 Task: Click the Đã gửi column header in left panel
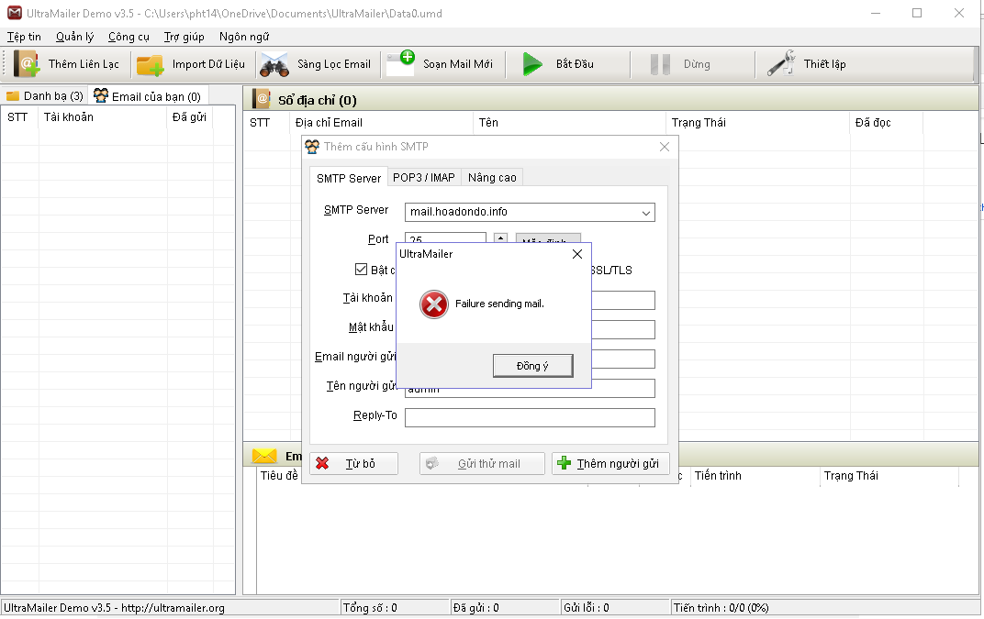pos(190,116)
